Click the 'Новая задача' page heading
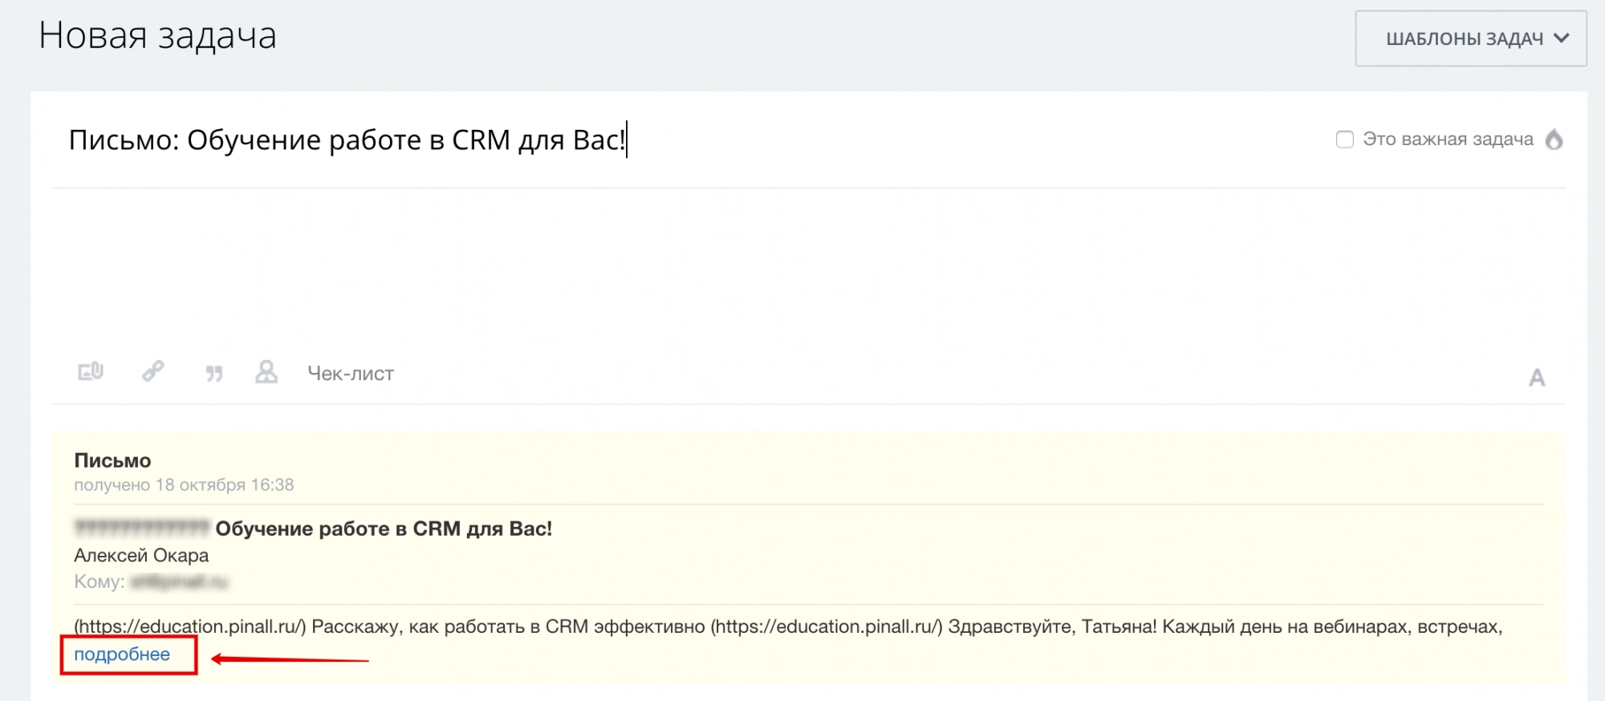The width and height of the screenshot is (1605, 701). click(x=157, y=36)
